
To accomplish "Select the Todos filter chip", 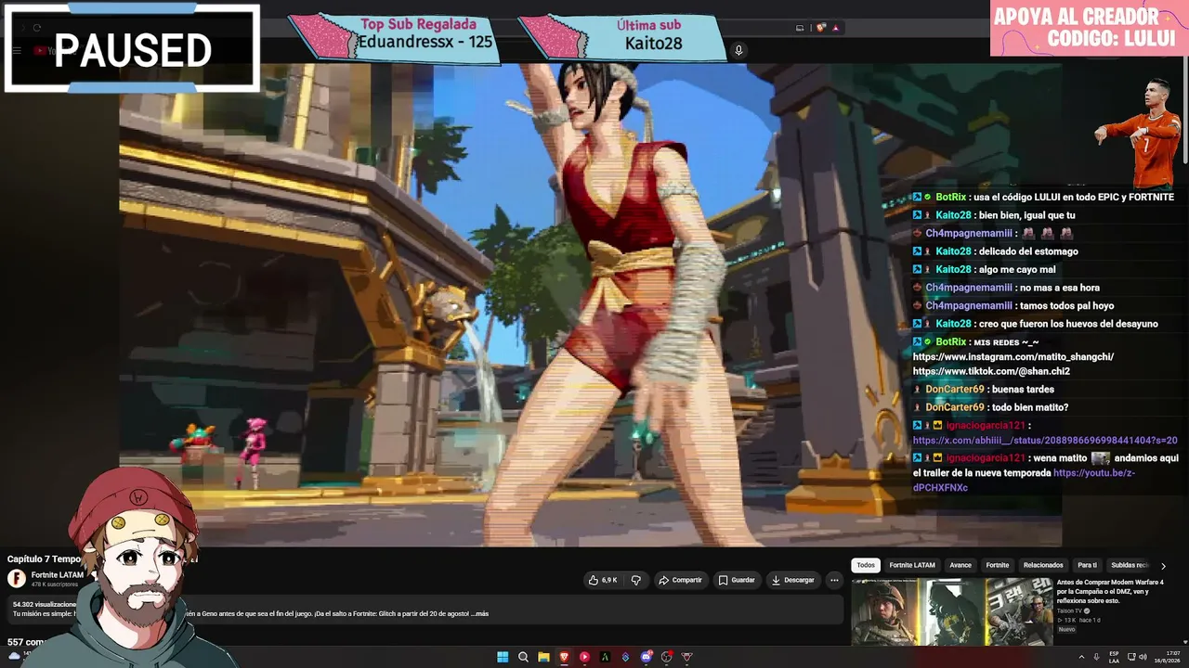I will point(866,565).
